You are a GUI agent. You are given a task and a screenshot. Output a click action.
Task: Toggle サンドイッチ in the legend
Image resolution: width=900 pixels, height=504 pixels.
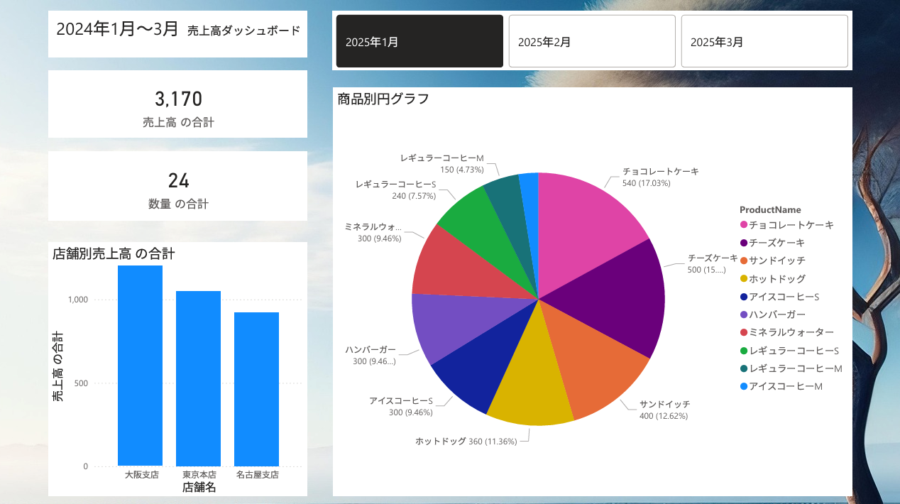pos(777,261)
